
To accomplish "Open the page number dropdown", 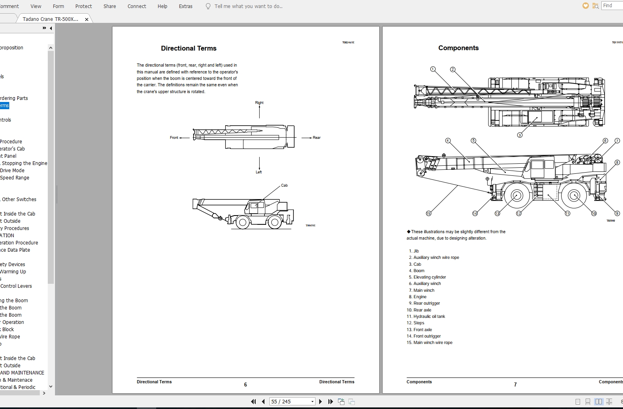I will pos(312,401).
